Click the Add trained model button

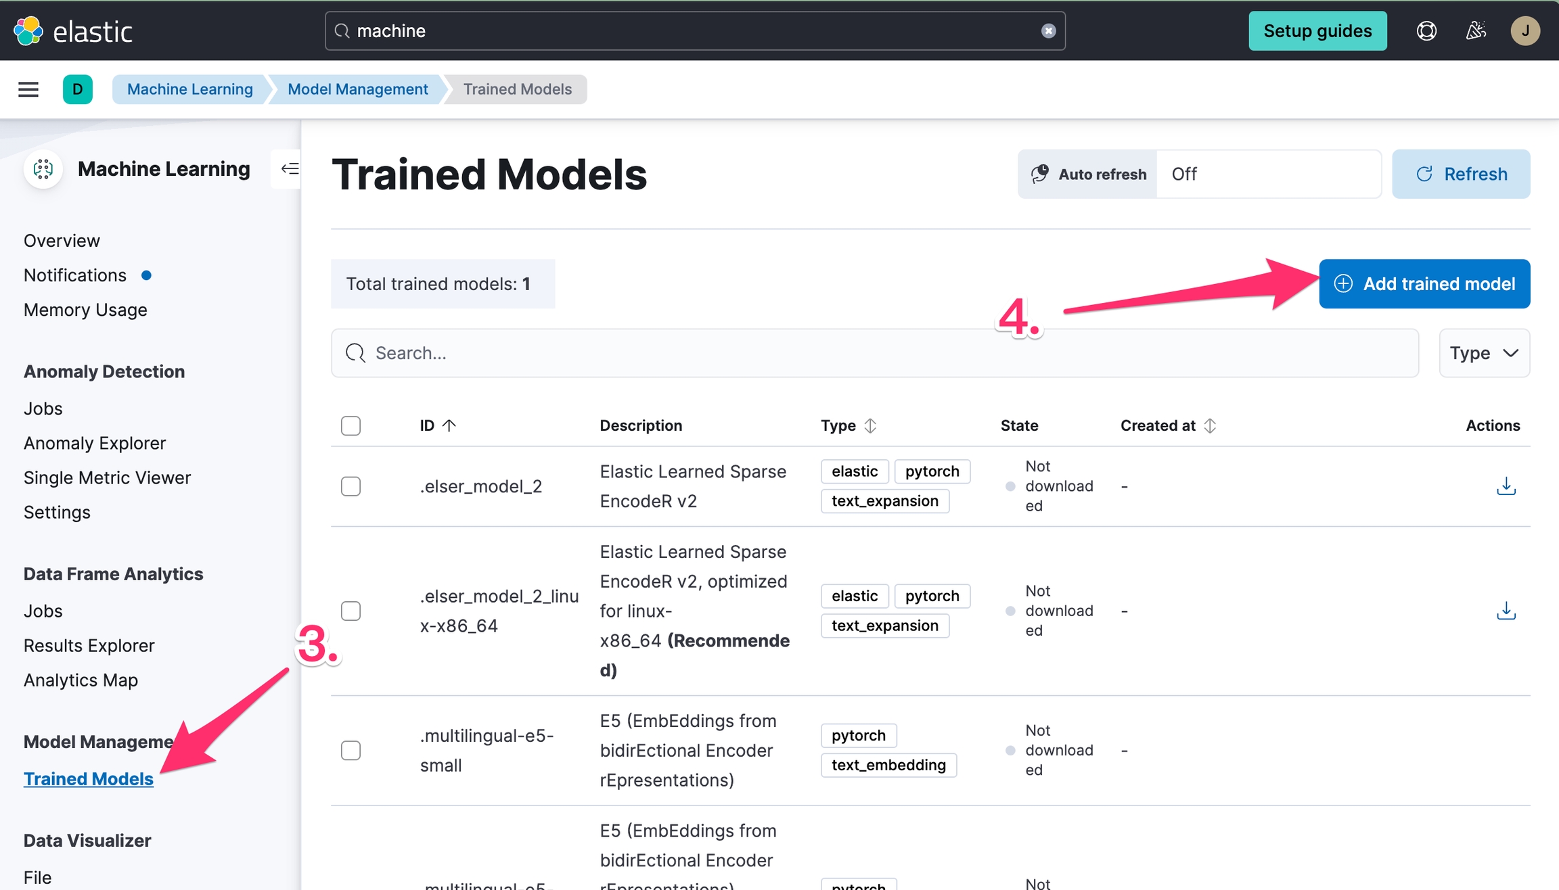coord(1424,284)
